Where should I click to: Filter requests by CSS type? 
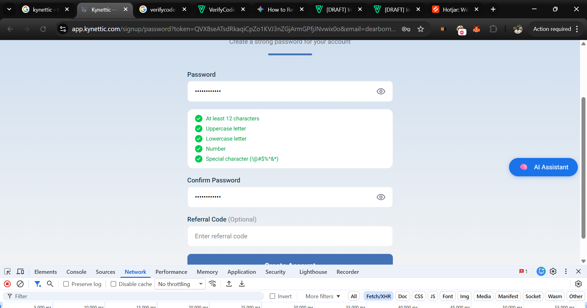tap(419, 296)
